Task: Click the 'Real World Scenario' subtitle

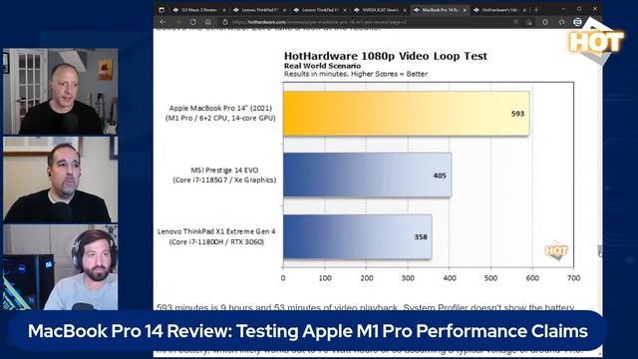Action: pyautogui.click(x=322, y=66)
